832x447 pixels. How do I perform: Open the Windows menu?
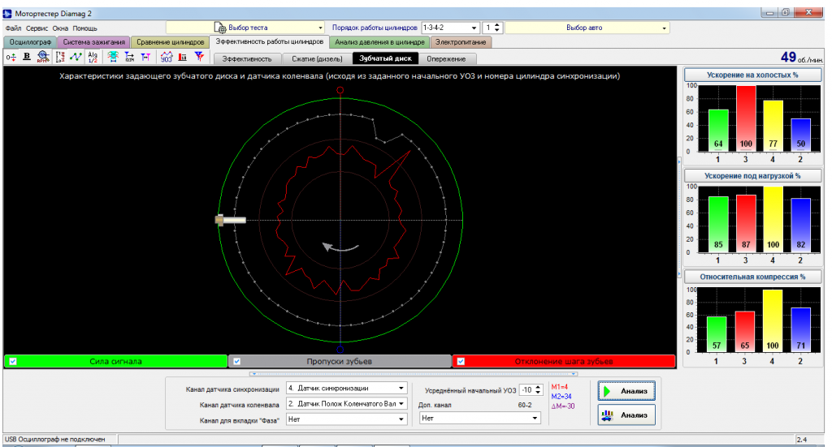[60, 28]
